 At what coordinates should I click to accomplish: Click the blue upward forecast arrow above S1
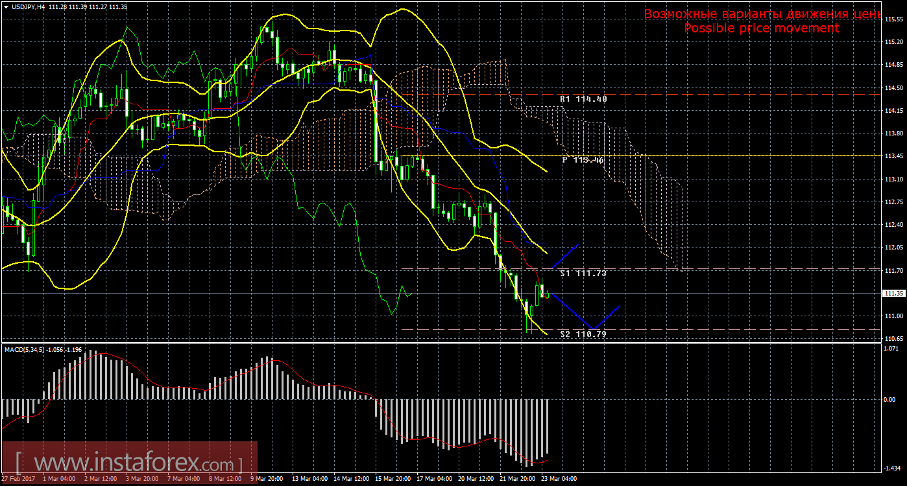pyautogui.click(x=565, y=256)
